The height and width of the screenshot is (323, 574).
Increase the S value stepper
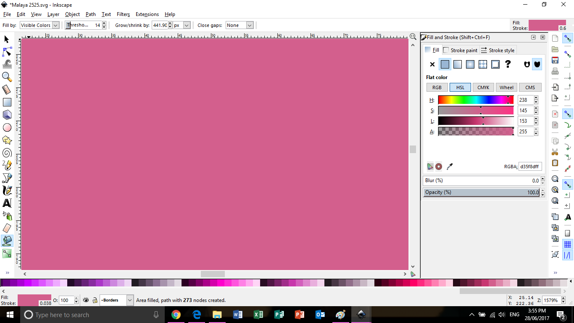[536, 109]
